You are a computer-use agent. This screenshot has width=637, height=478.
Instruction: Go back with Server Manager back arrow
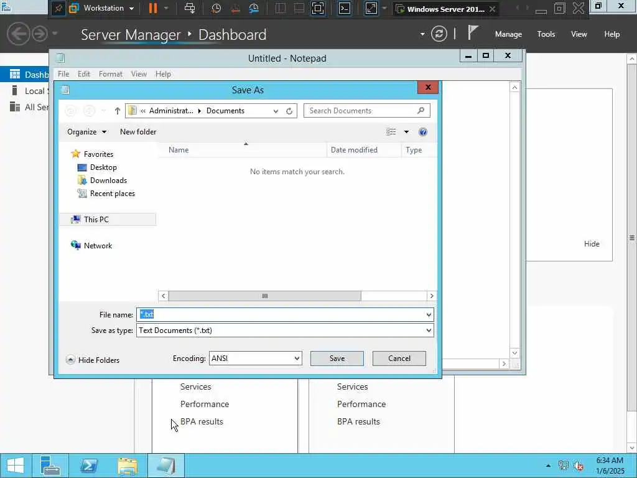click(x=19, y=34)
